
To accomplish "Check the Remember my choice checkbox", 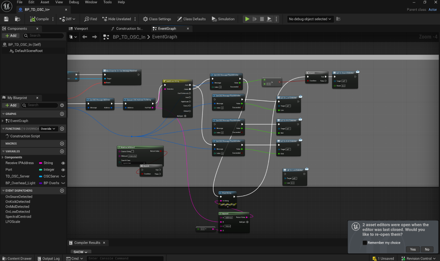I will (364, 243).
